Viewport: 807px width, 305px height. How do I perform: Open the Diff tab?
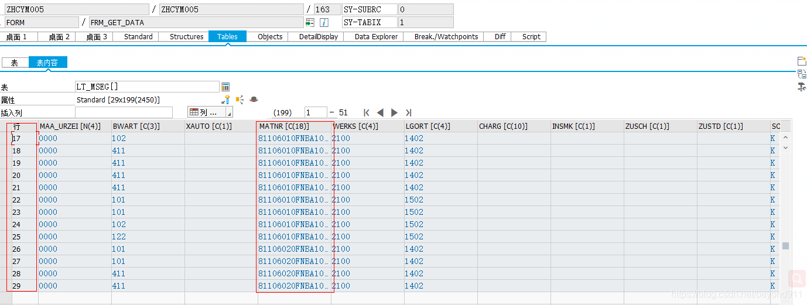point(500,36)
